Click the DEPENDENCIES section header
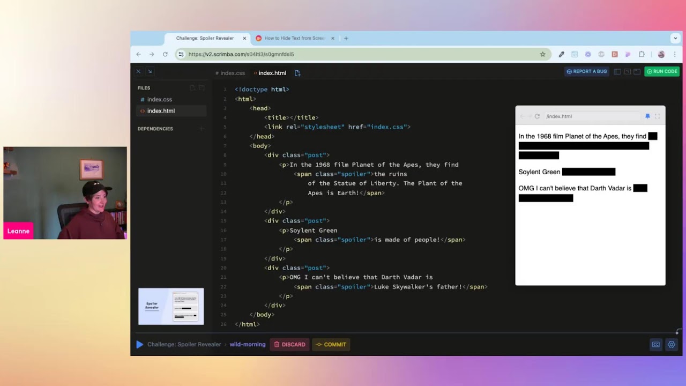Screen dimensions: 686x386 coord(155,129)
